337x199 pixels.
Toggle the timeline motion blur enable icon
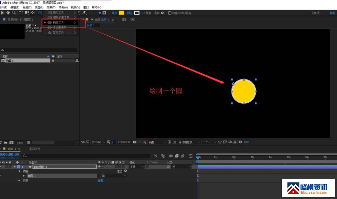183,156
